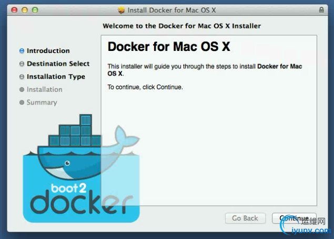Image resolution: width=334 pixels, height=239 pixels.
Task: Select the Summary step
Action: (42, 102)
